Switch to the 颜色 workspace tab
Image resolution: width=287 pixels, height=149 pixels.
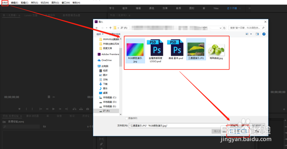(x=152, y=8)
